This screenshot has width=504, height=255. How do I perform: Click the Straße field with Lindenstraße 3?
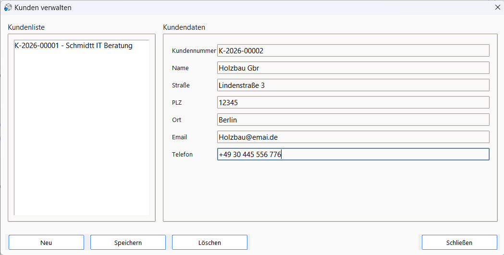(353, 85)
